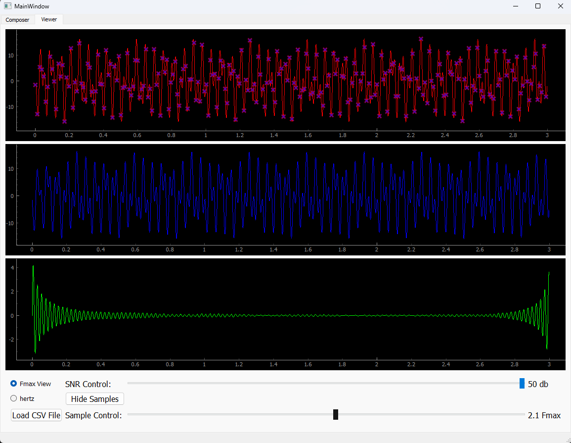Click the SNR Control label
The image size is (571, 443).
[x=88, y=384]
